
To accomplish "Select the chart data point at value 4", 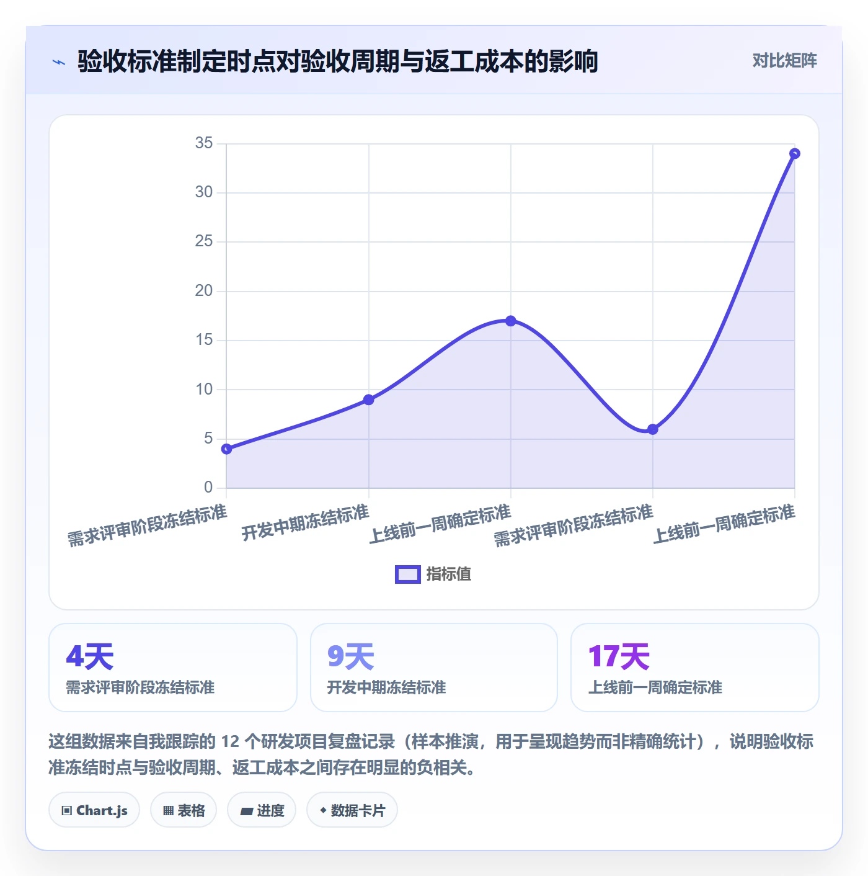I will point(227,449).
